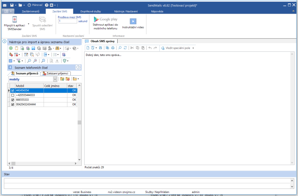Check the checkbox for +420555444333
298x196 pixels.
[x=13, y=95]
